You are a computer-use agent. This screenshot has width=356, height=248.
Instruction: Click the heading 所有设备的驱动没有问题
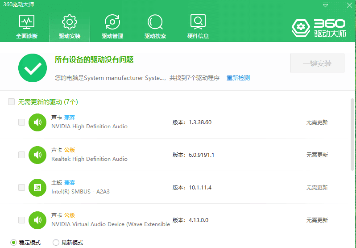point(94,60)
